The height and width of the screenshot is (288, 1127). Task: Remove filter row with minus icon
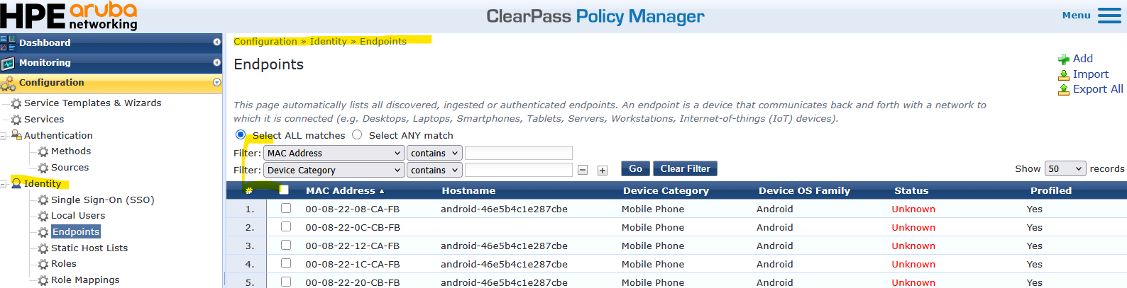click(x=583, y=170)
